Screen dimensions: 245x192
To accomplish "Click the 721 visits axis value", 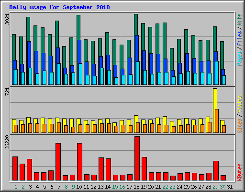I will click(x=7, y=92).
